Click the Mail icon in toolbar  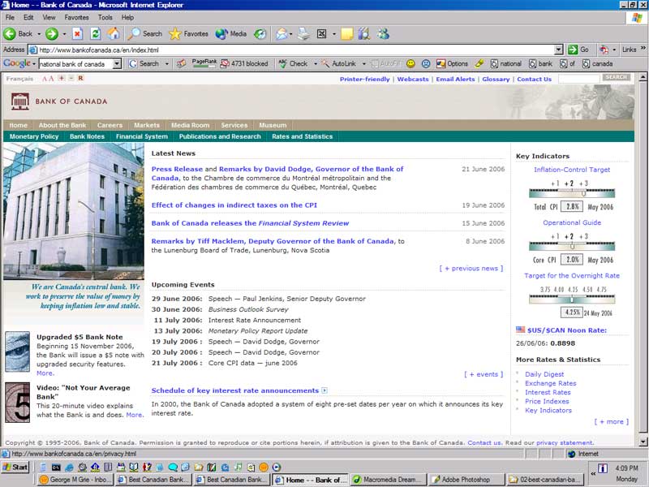(281, 34)
